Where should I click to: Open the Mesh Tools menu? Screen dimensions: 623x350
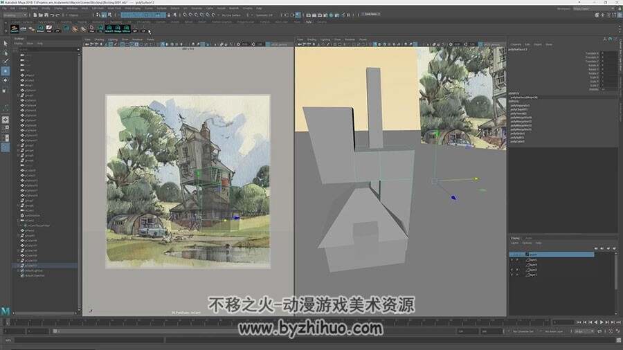(x=114, y=8)
